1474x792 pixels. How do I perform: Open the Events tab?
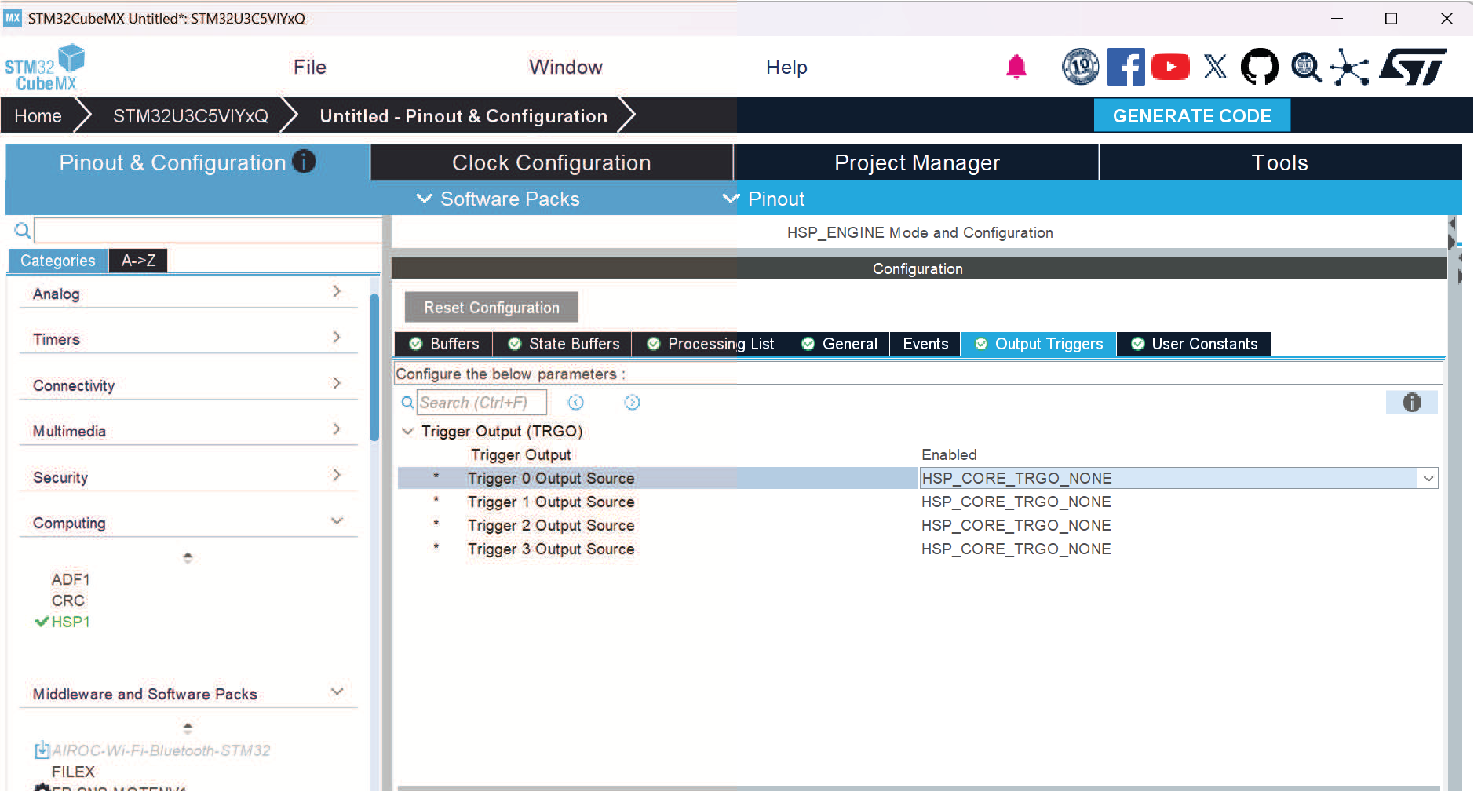tap(925, 344)
